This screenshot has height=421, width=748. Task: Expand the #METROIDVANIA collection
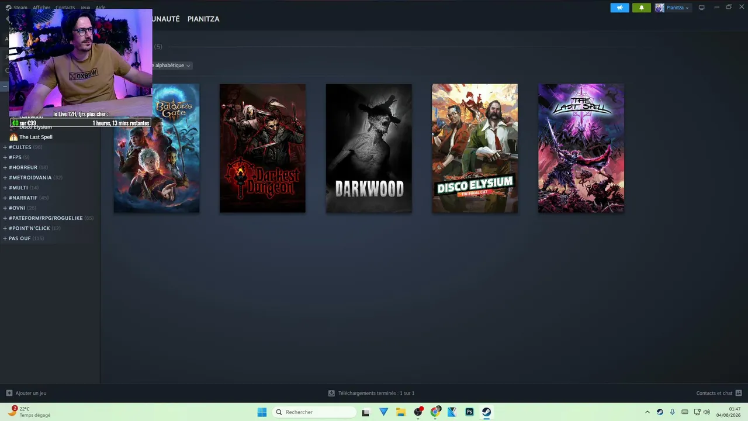[5, 178]
